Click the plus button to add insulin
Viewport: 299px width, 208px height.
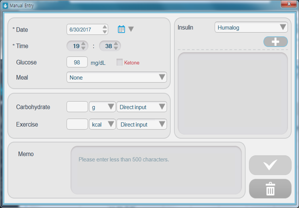[x=275, y=42]
